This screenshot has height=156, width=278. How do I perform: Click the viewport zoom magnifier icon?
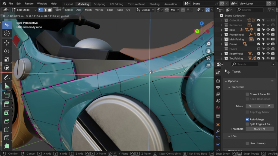(x=208, y=44)
